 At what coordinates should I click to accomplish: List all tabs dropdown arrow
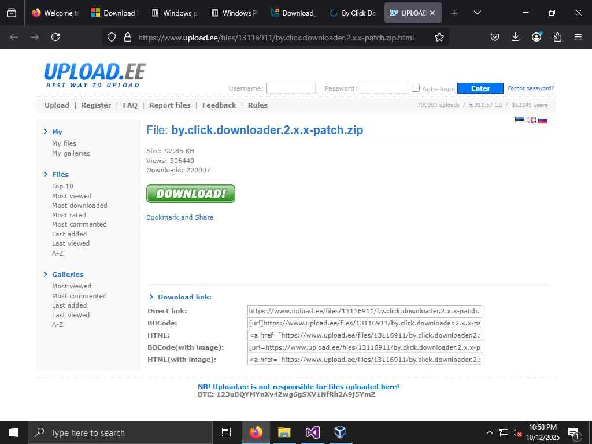(477, 13)
